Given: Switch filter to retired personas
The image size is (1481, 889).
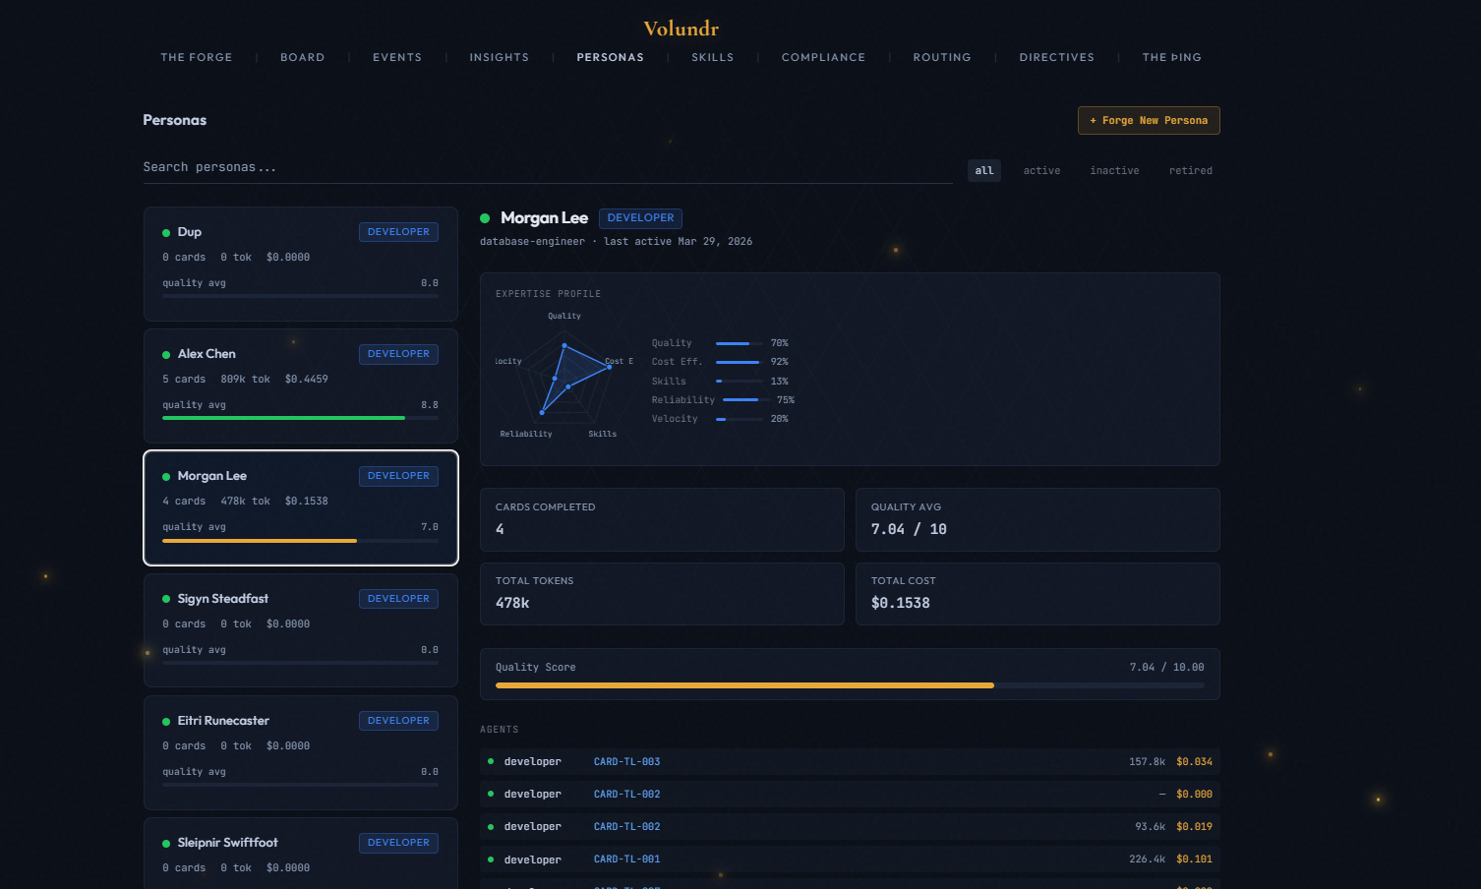Looking at the screenshot, I should coord(1190,171).
